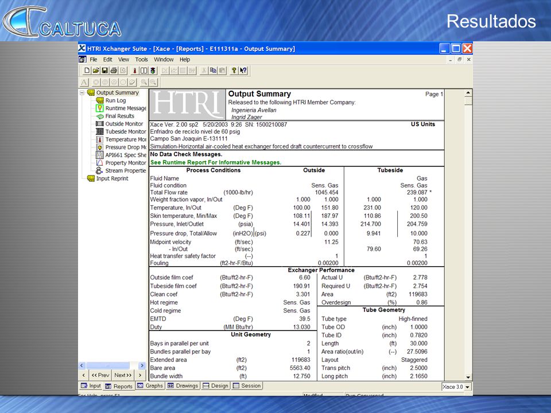Screen dimensions: 551x413
Task: Click the tree panel scroll-right arrow
Action: click(x=142, y=365)
